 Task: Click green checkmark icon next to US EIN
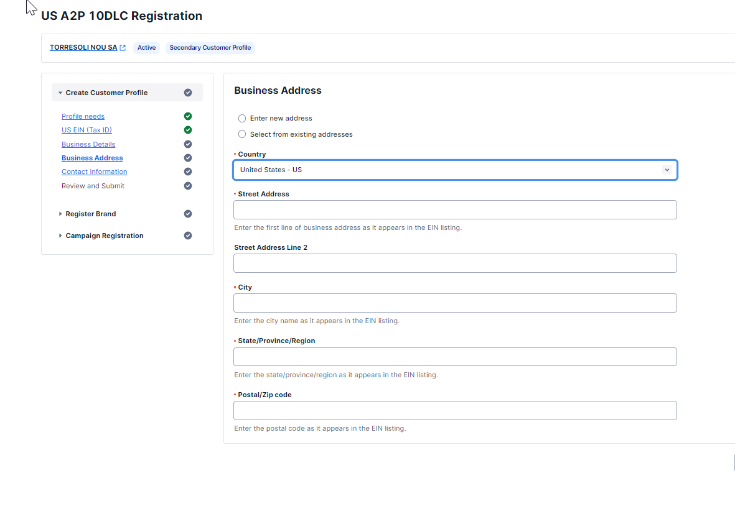tap(188, 130)
